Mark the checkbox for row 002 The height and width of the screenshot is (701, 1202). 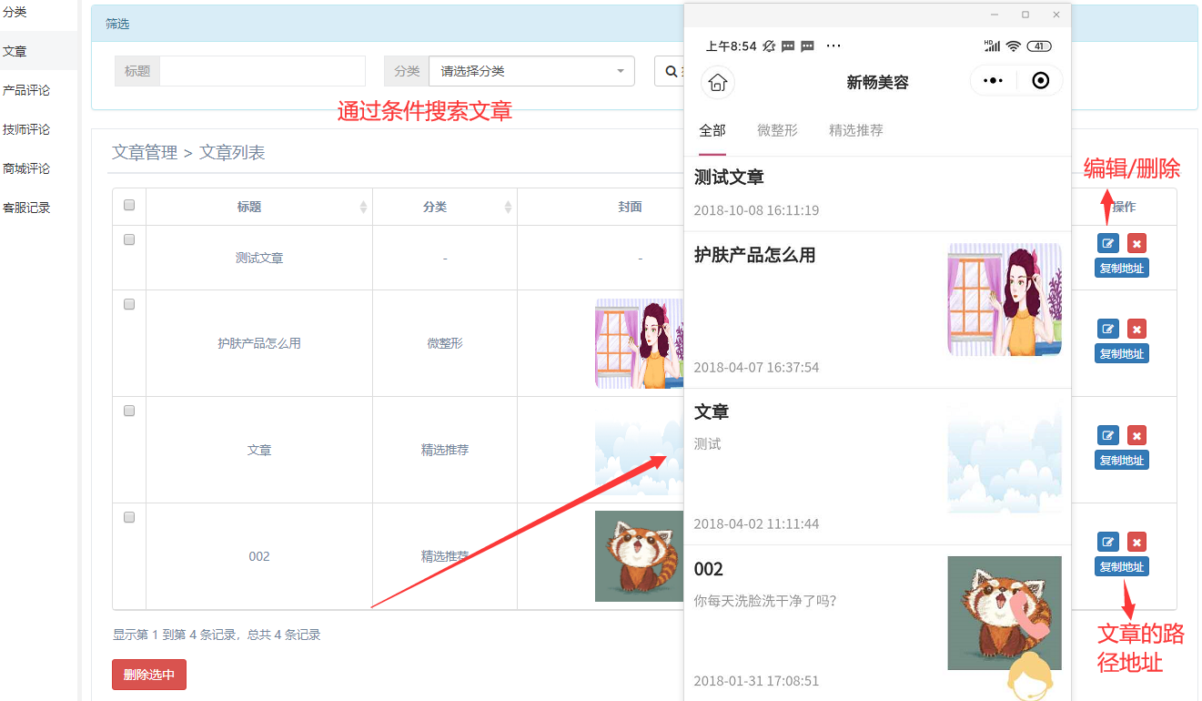[129, 517]
